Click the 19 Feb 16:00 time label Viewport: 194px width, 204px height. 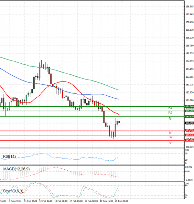click(x=106, y=201)
